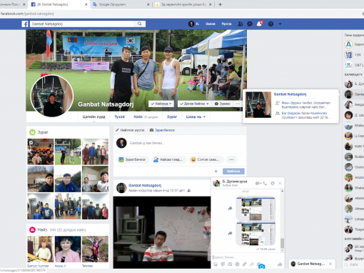Click the chat message text field
This screenshot has width=364, height=273.
coord(248,257)
